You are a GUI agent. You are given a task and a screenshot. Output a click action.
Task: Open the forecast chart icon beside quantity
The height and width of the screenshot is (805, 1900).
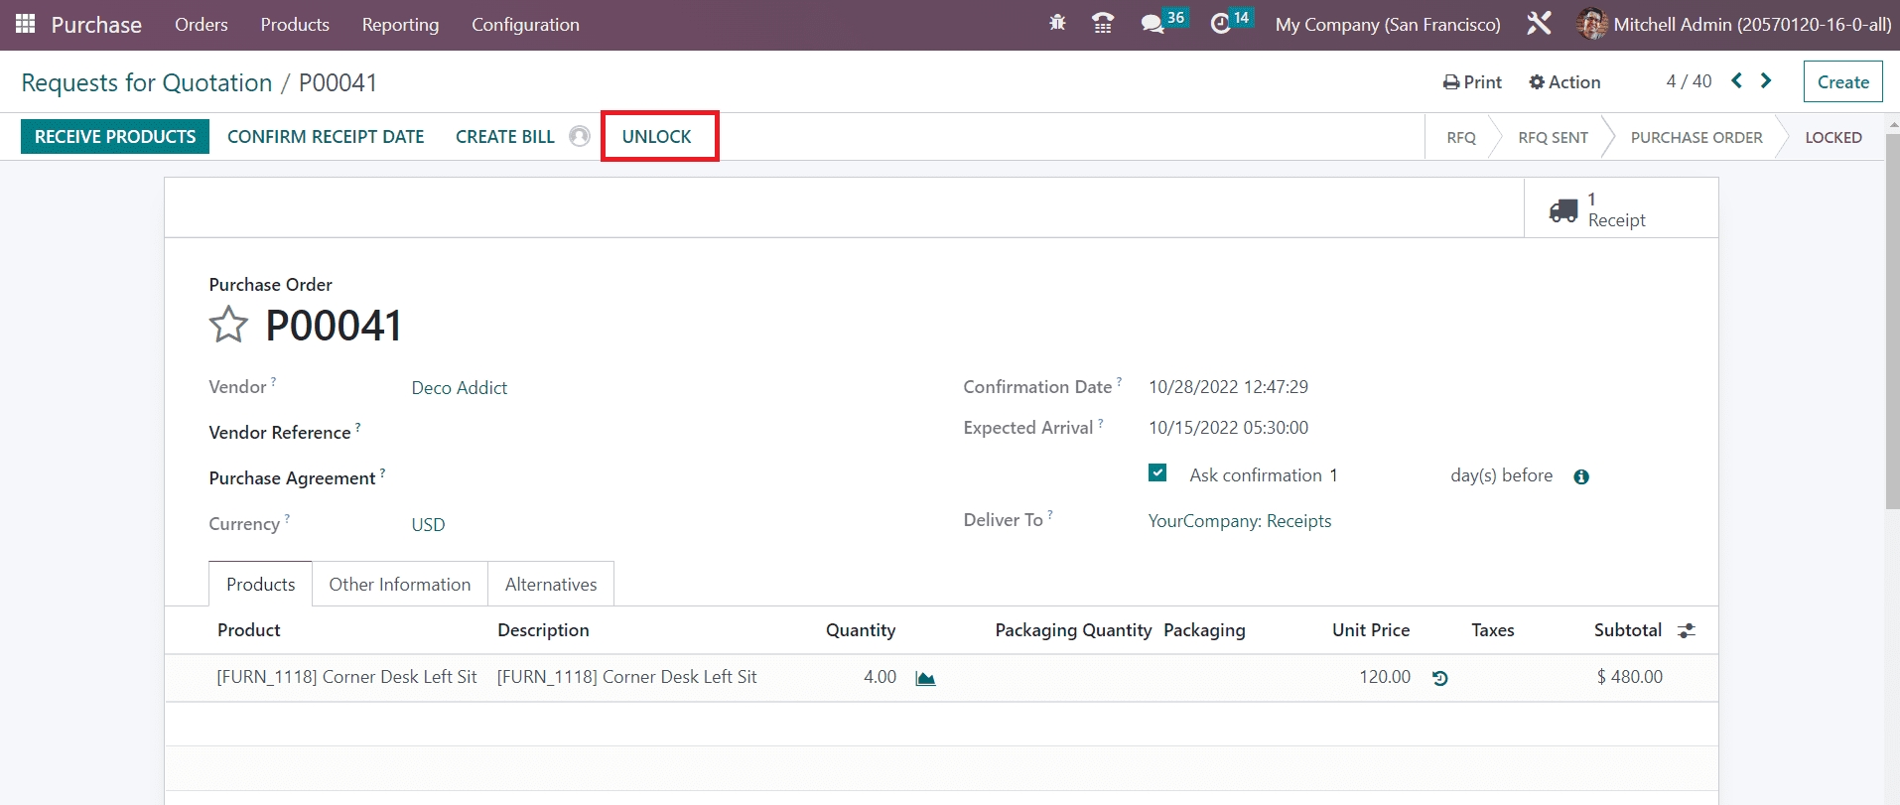coord(925,678)
